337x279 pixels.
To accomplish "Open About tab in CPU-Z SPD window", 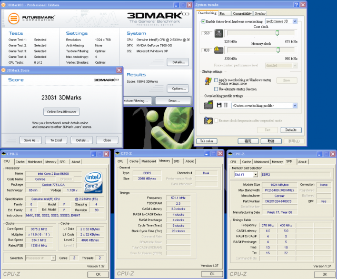I will pyautogui.click(x=302, y=162).
